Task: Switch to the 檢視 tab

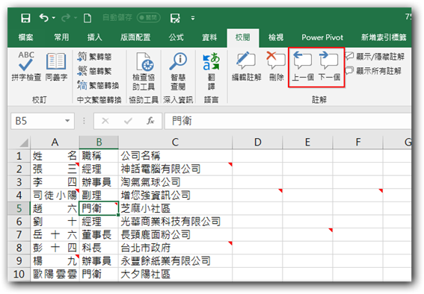Action: pos(276,37)
